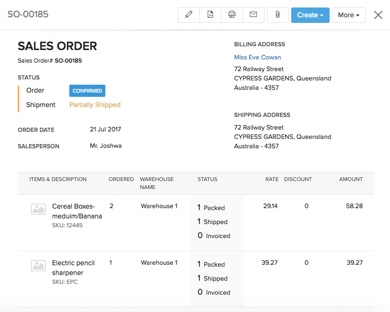Select the Electric pencil sharpener item name
The width and height of the screenshot is (390, 312).
click(74, 268)
